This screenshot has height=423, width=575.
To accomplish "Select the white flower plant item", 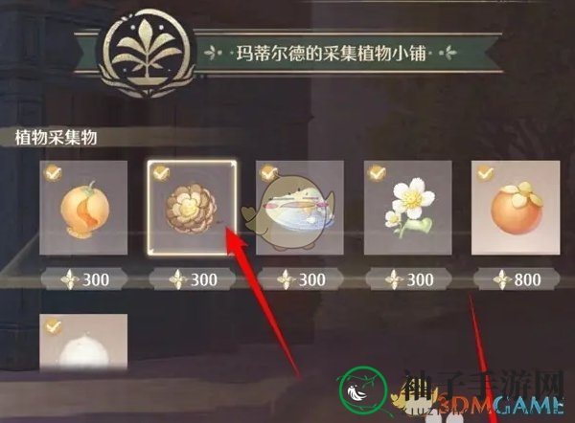I will 407,208.
